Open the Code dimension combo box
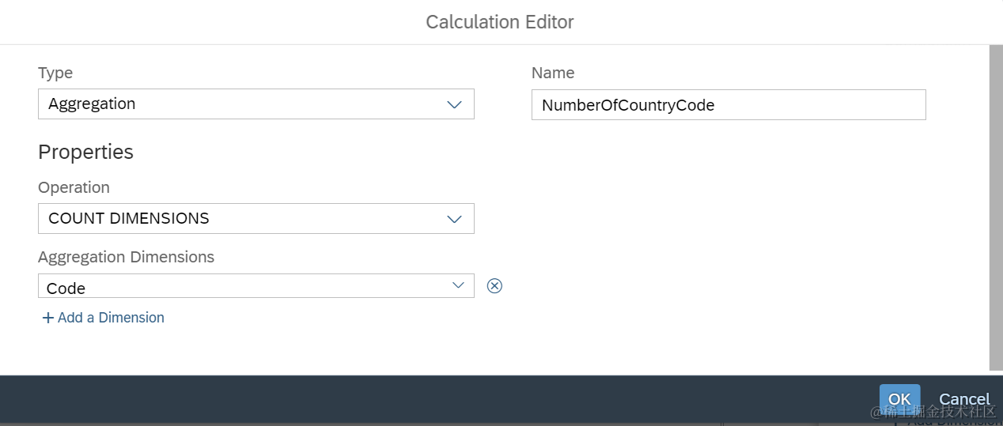This screenshot has width=1003, height=426. (245, 286)
